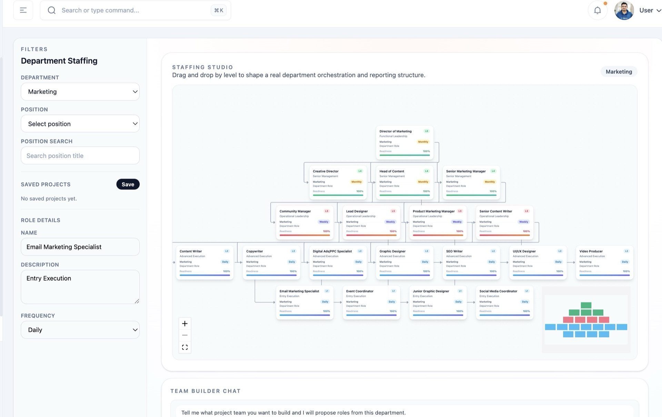Select the UI/UX Designer card
Image resolution: width=662 pixels, height=417 pixels.
pos(538,263)
